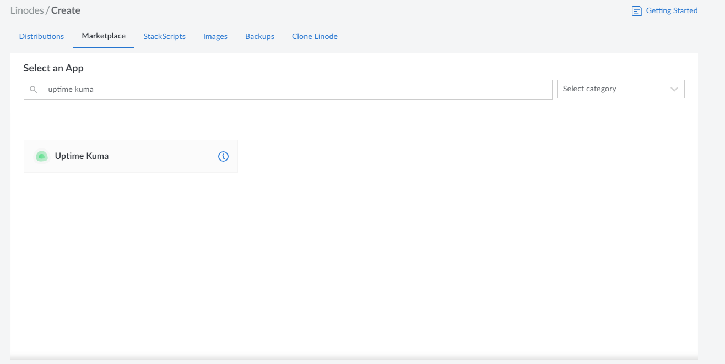Viewport: 725px width, 364px height.
Task: Click the search magnifier icon
Action: pyautogui.click(x=34, y=89)
